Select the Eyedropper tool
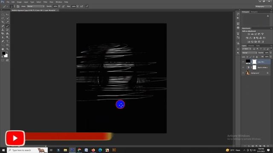Viewport: 273px width, 153px height. (7, 22)
